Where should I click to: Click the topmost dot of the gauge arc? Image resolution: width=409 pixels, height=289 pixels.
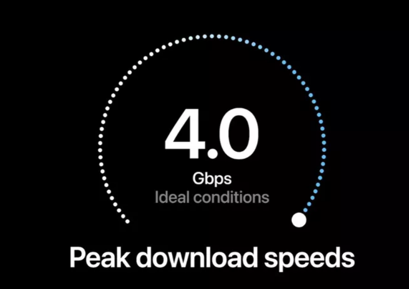coord(212,36)
